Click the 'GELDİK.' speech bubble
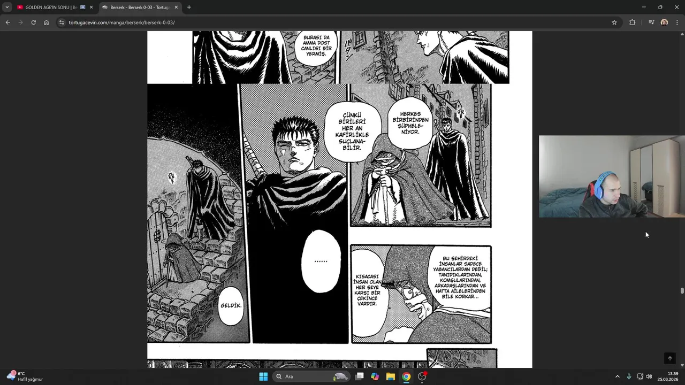This screenshot has width=685, height=385. 231,306
